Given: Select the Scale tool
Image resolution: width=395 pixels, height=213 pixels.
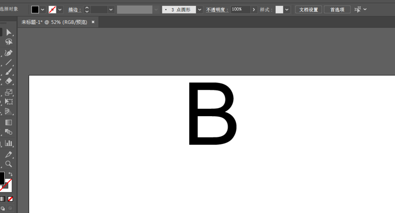Looking at the screenshot, I should pyautogui.click(x=9, y=92).
